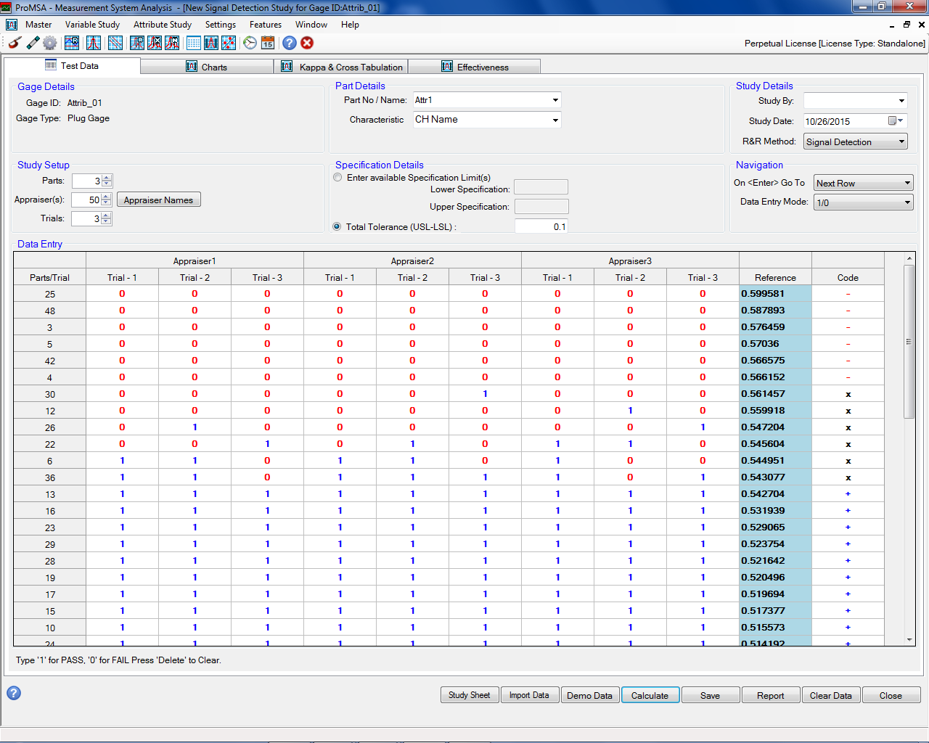Click the Total Tolerance value field
Viewport: 929px width, 743px height.
coord(541,226)
